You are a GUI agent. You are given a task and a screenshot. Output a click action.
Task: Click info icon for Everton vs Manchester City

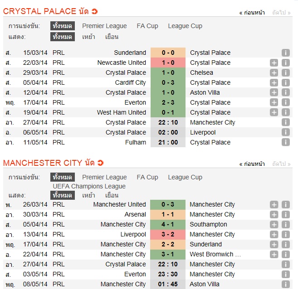pyautogui.click(x=285, y=274)
